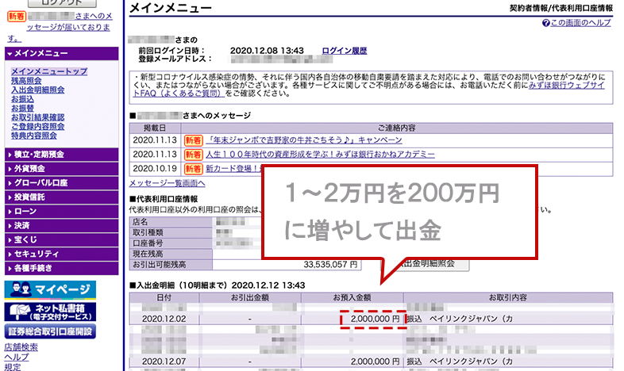Expand the 宝くじ section
The height and width of the screenshot is (371, 624).
click(62, 240)
